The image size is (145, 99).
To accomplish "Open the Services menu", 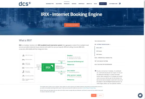I will pos(74,4).
